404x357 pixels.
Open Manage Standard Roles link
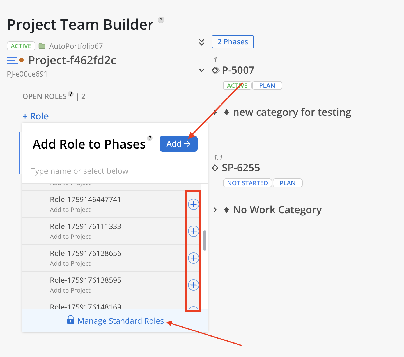pos(120,321)
